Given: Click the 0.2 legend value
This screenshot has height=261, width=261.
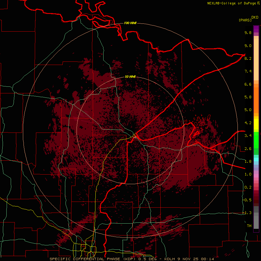Looking at the screenshot, I should pos(248,187).
